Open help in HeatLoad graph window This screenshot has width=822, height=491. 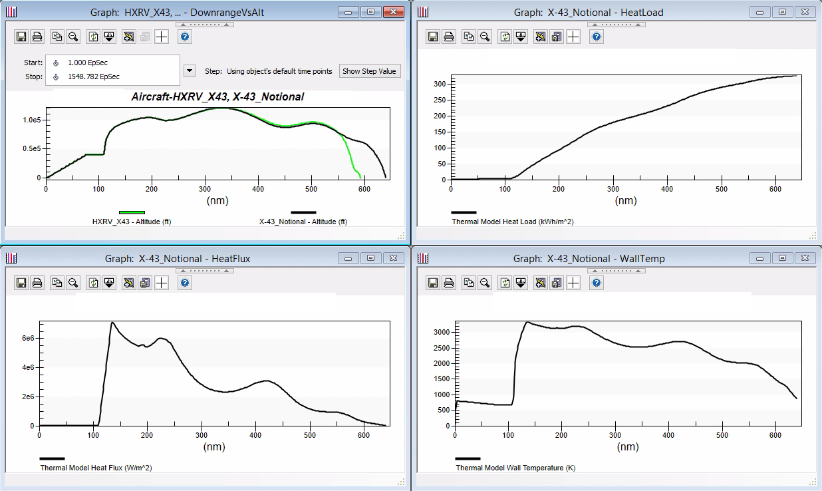[597, 37]
